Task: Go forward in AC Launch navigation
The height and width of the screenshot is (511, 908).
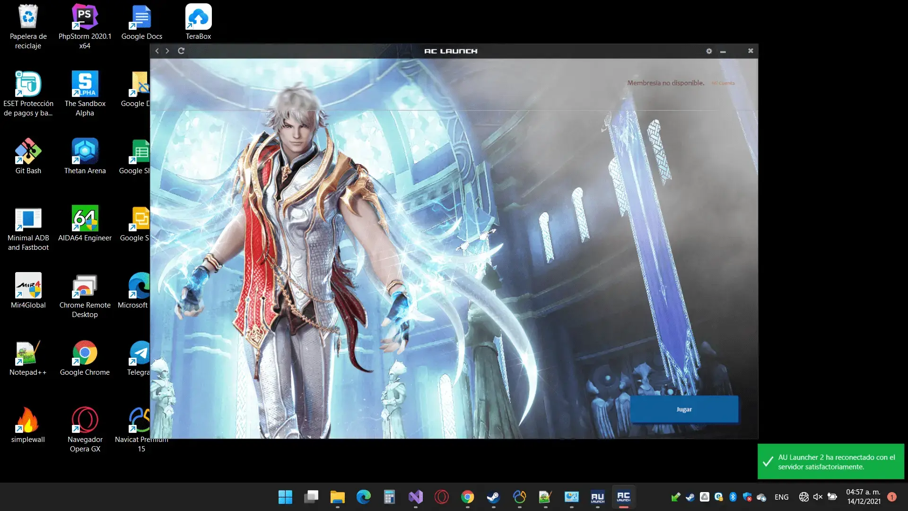Action: click(x=167, y=51)
